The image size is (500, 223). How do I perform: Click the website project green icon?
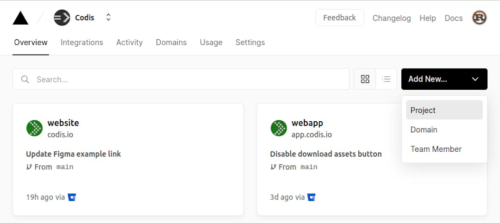pyautogui.click(x=34, y=128)
